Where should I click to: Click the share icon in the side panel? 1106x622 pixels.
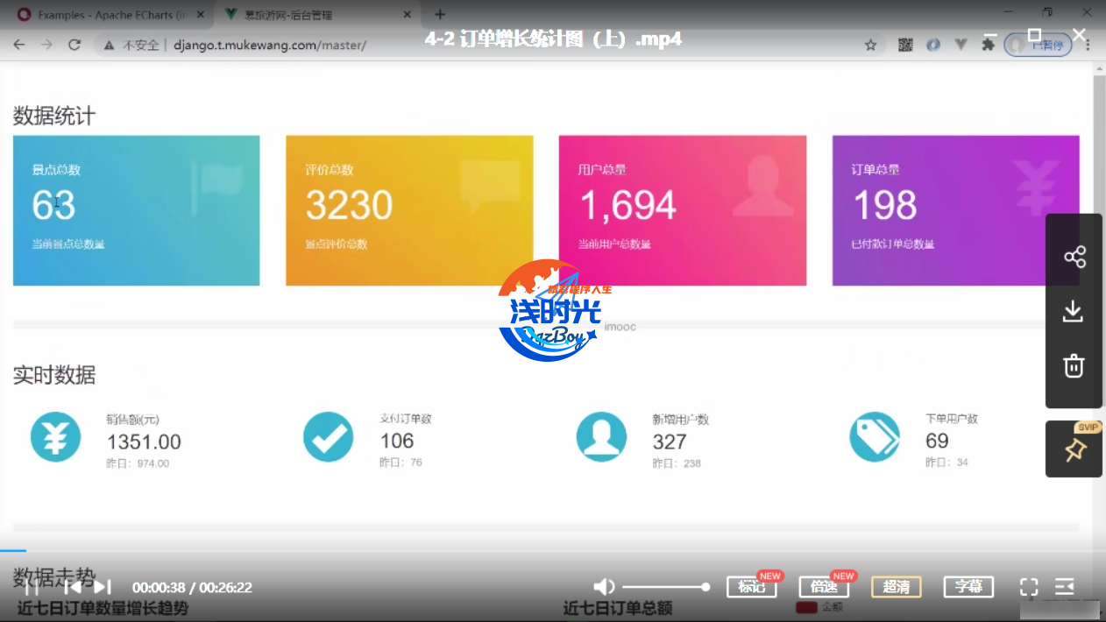(x=1074, y=257)
